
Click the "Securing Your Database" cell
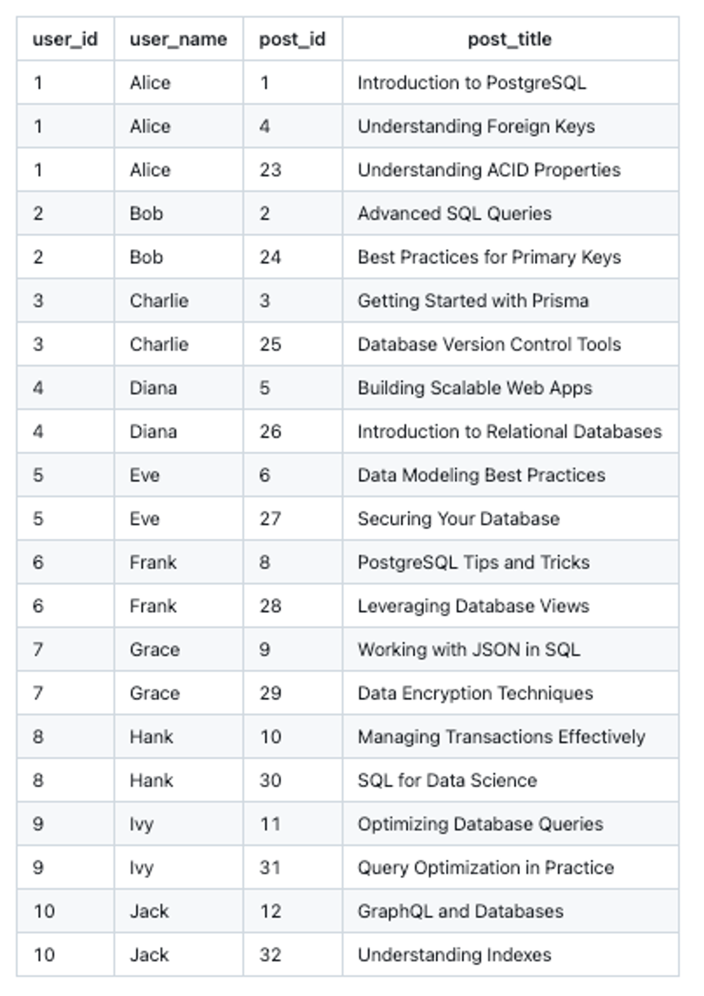(x=459, y=518)
